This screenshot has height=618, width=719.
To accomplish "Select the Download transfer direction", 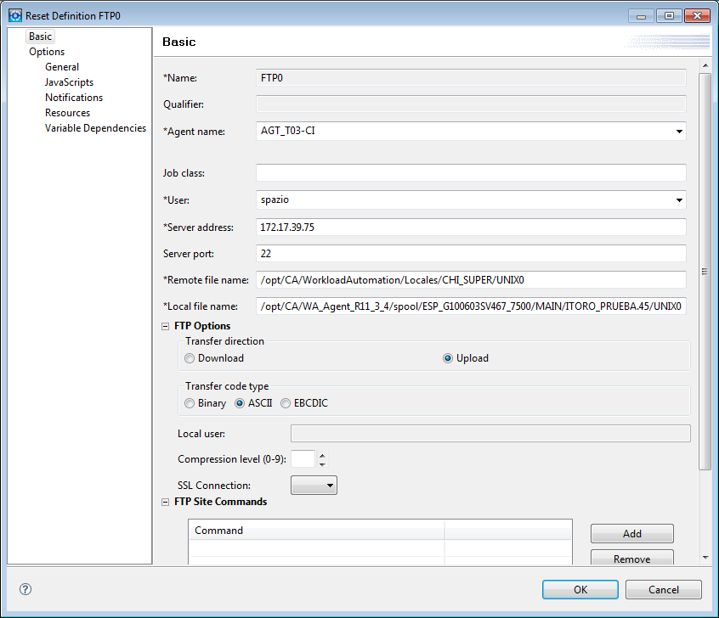I will click(x=189, y=357).
